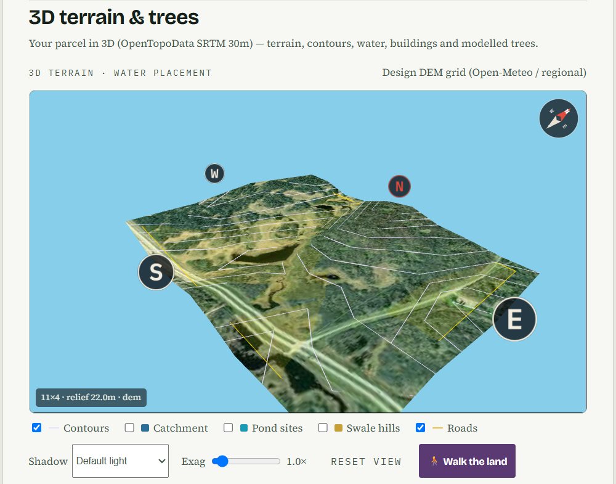
Task: Click the Walk the land button
Action: (467, 461)
